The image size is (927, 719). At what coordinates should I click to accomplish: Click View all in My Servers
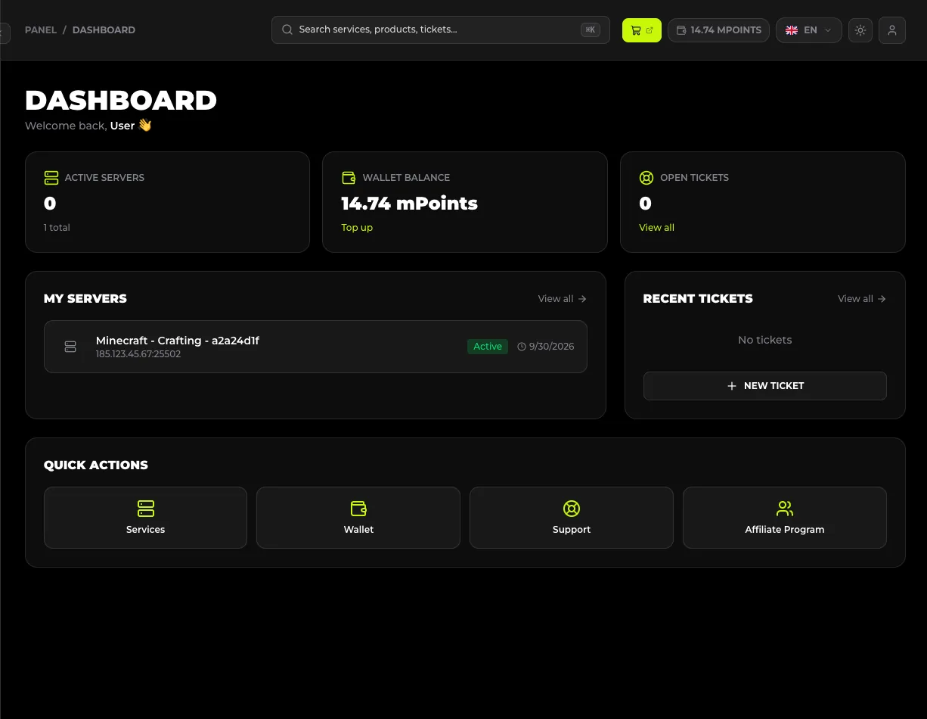(x=562, y=299)
